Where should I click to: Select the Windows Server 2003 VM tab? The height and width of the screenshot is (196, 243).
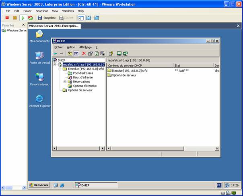[54, 26]
